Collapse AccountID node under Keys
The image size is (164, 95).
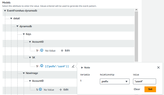click(30, 42)
